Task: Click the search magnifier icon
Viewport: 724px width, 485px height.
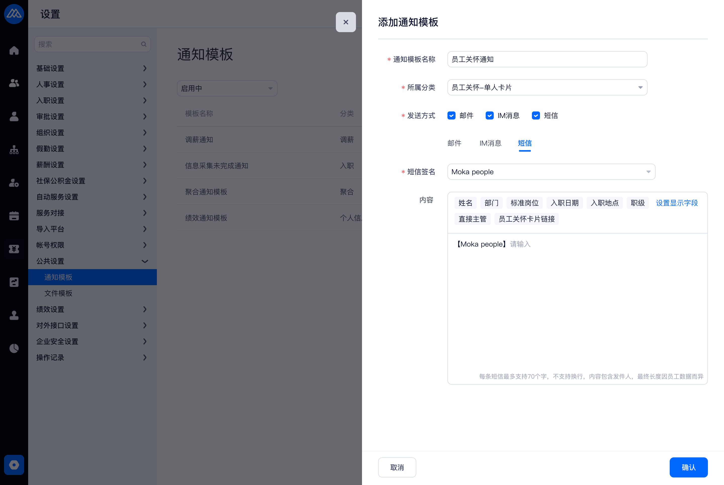Action: (144, 44)
